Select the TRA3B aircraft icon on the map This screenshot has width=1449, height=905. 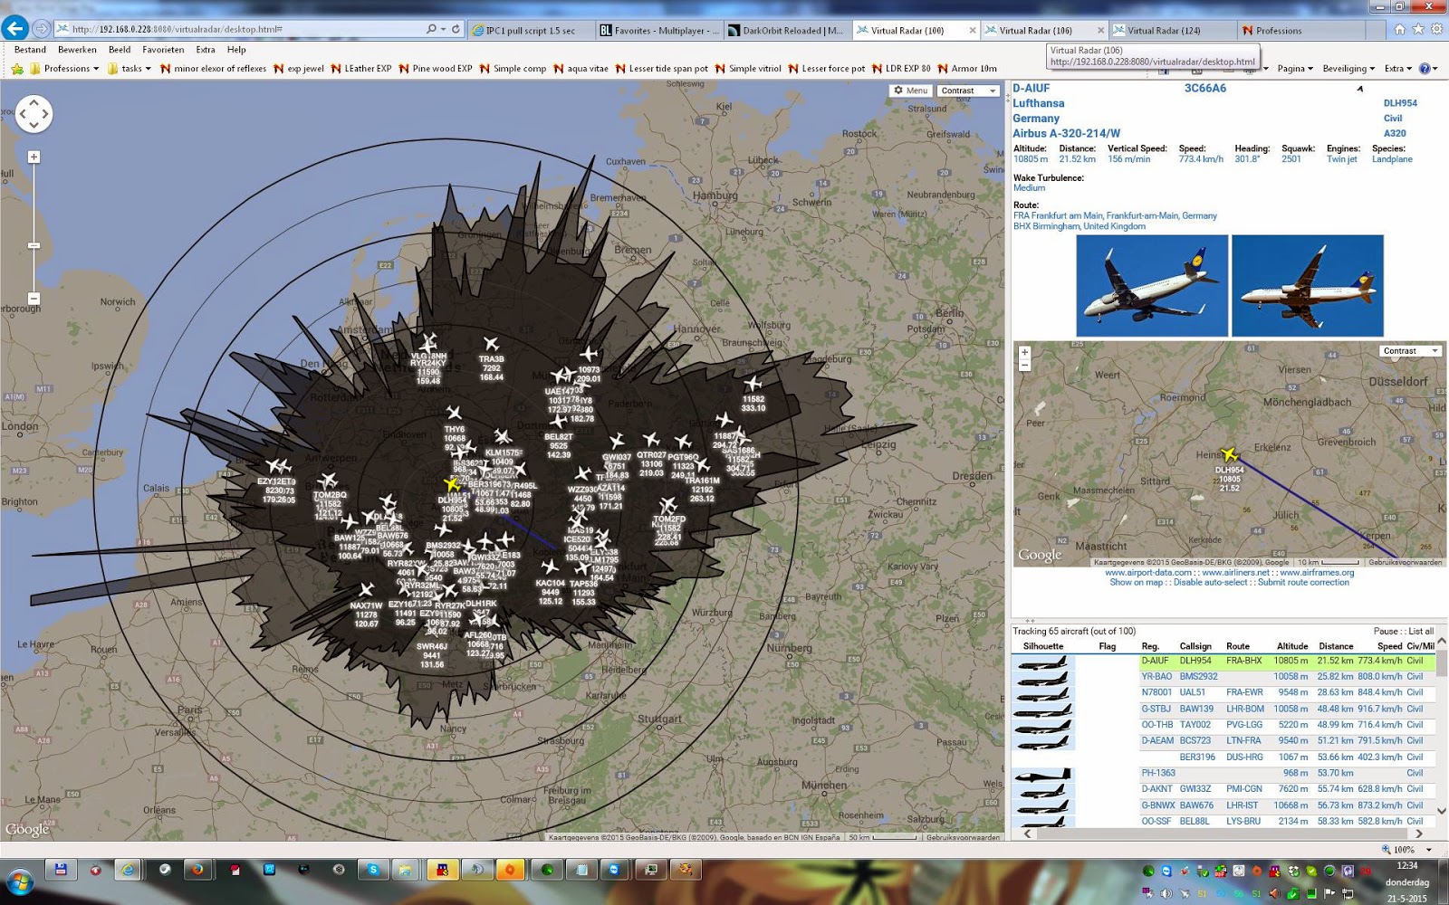(491, 344)
